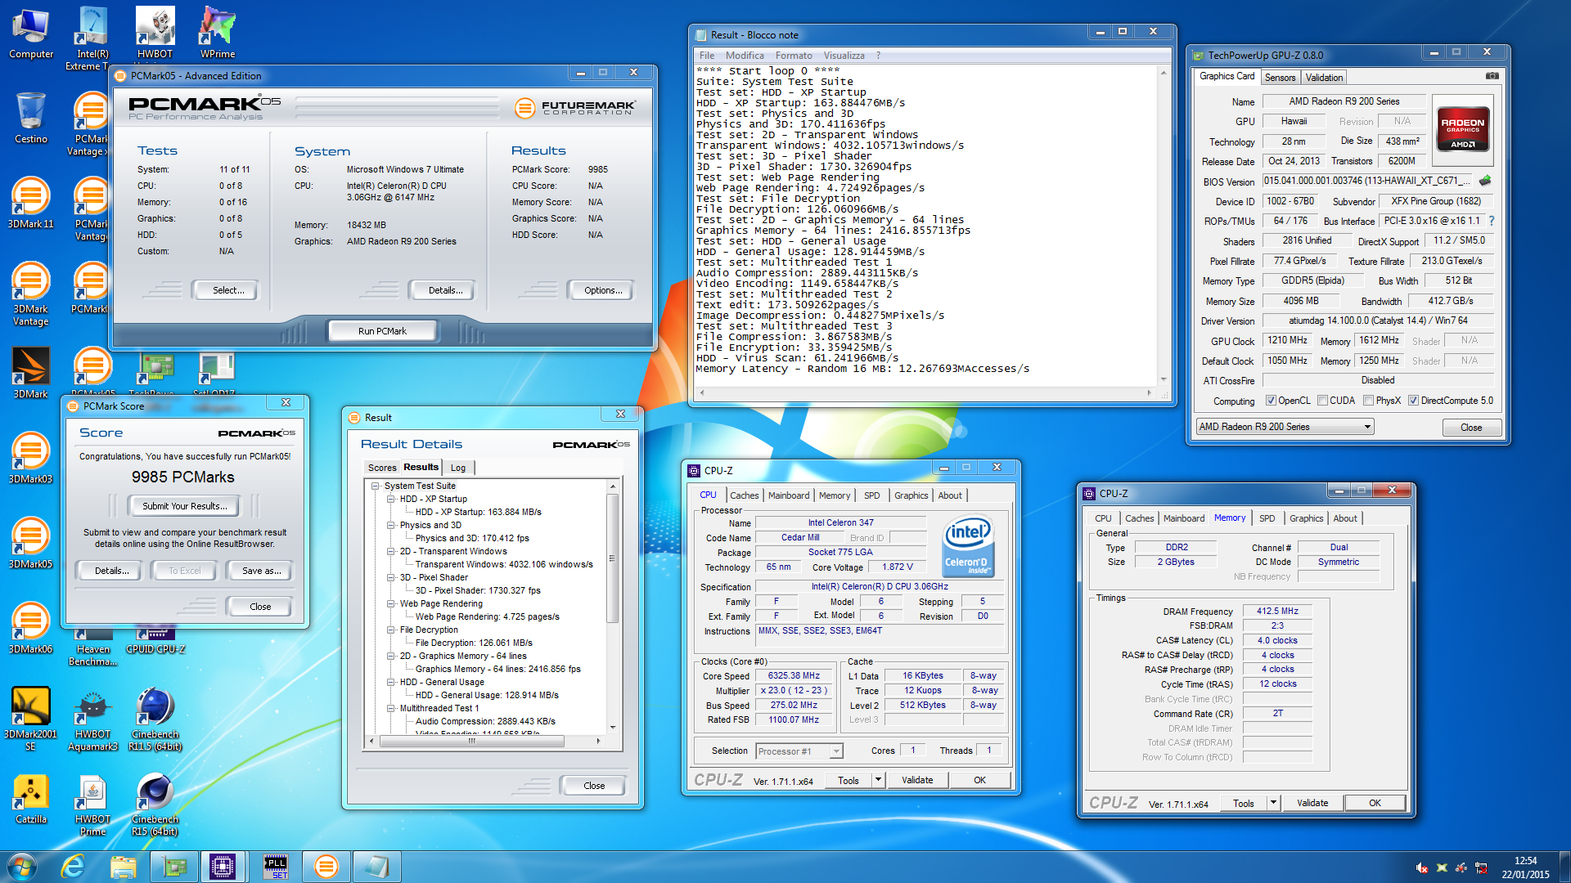Collapse the System Test Suite tree node
The width and height of the screenshot is (1571, 883).
376,486
